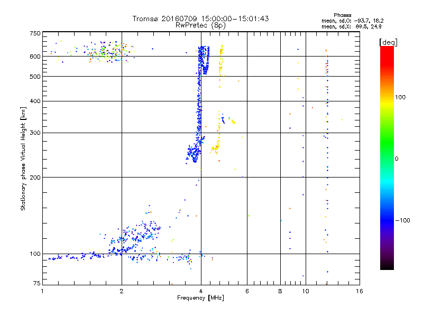Click the x-axis '10' tick label
The image size is (423, 317).
pos(306,291)
